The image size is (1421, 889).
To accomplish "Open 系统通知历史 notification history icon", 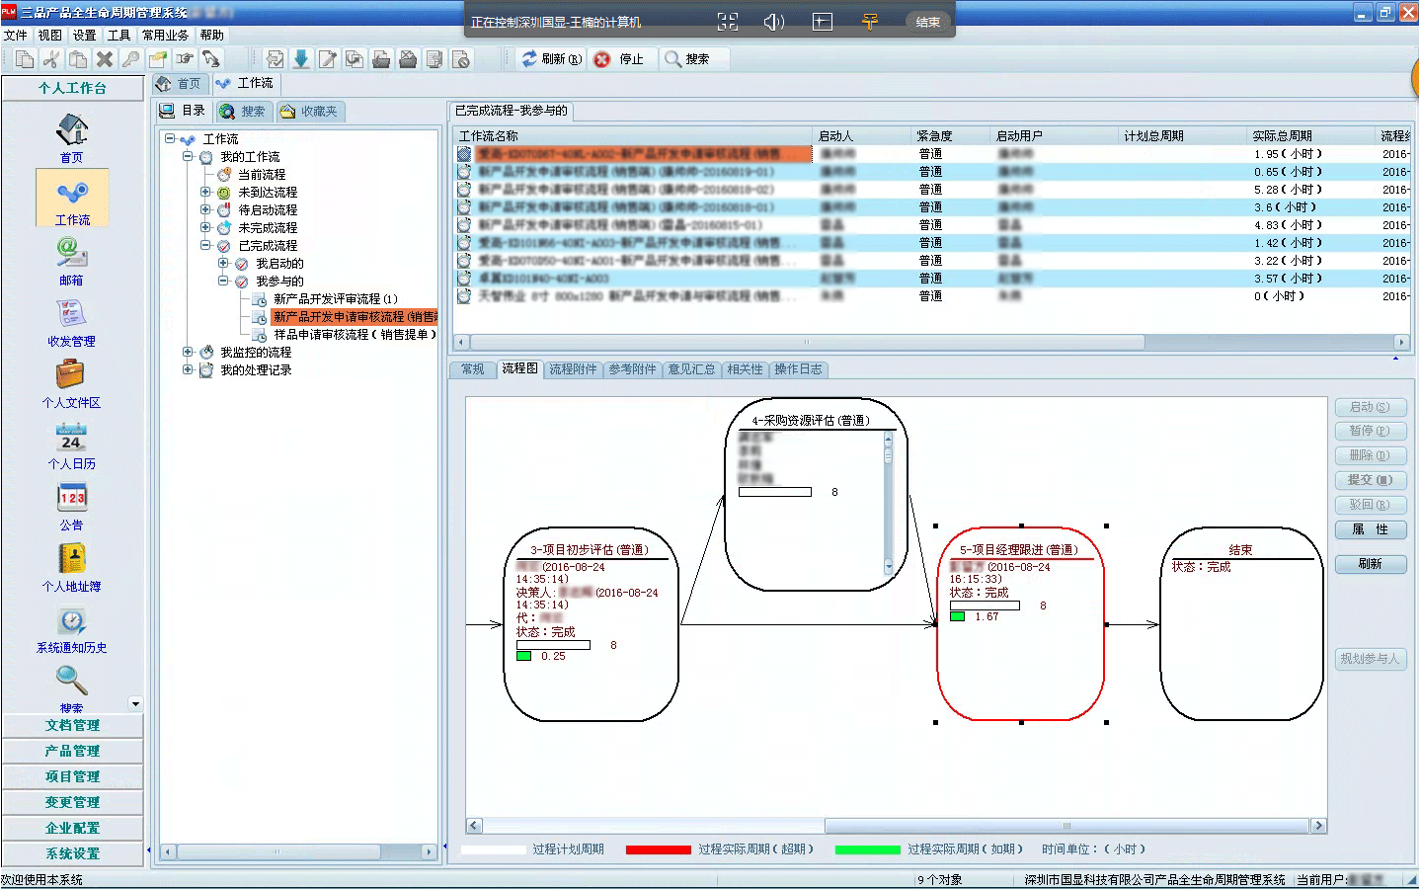I will (71, 621).
